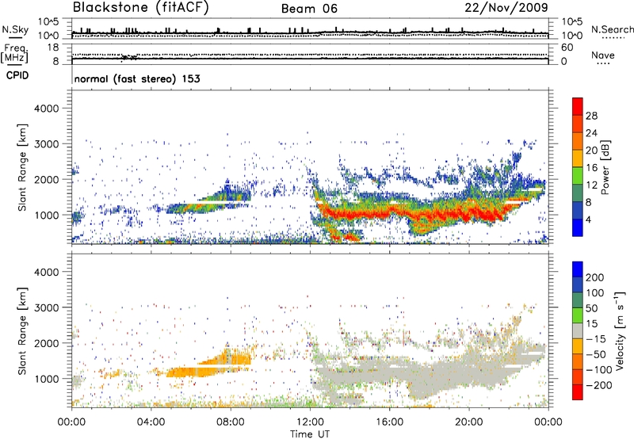634x439 pixels.
Task: Click the '04:00' time axis tick label
Action: [151, 422]
